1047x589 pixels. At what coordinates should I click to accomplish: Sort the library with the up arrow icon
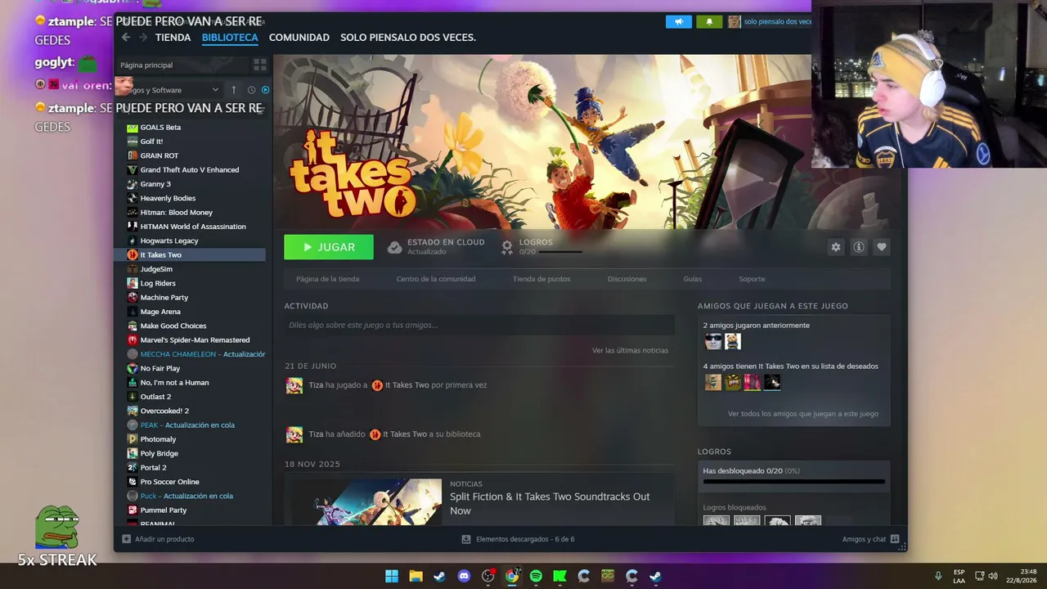point(234,90)
